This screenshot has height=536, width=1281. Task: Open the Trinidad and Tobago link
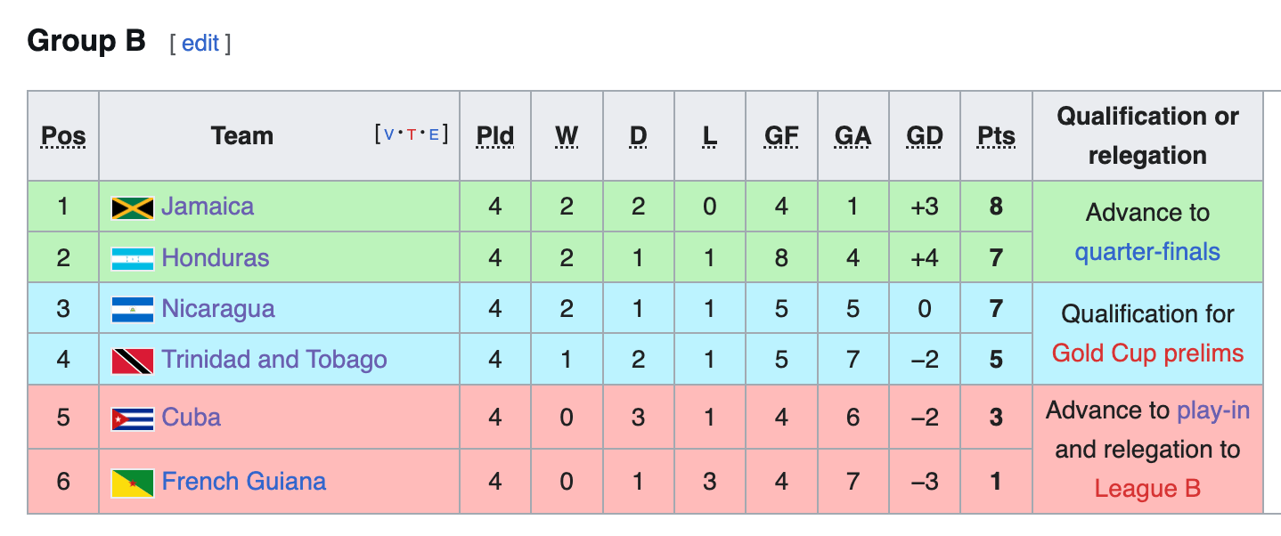(274, 360)
